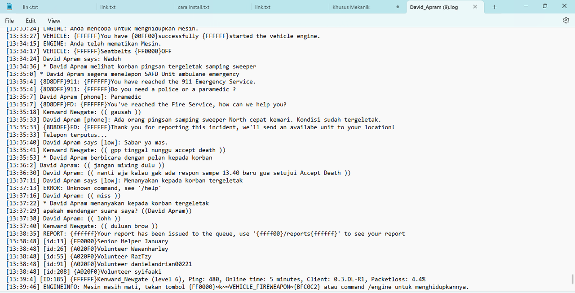This screenshot has width=575, height=293.
Task: Click the unsaved dot on the Khusus Mekanik tab
Action: click(x=398, y=7)
